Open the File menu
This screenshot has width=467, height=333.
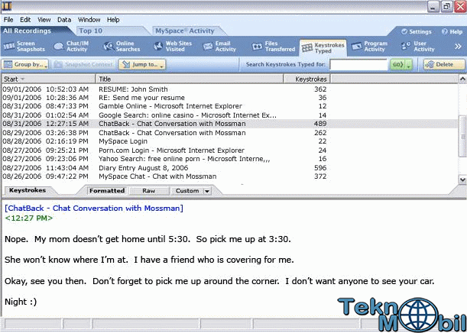point(8,20)
